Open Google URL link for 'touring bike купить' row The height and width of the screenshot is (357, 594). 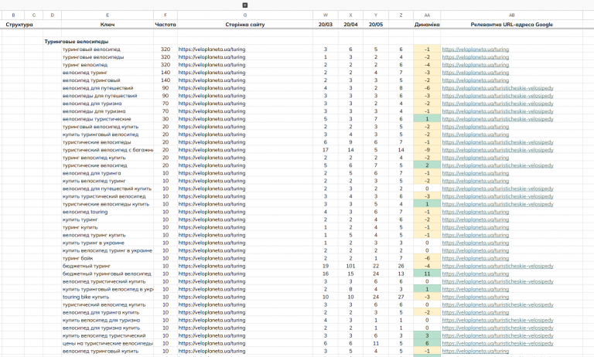(475, 297)
